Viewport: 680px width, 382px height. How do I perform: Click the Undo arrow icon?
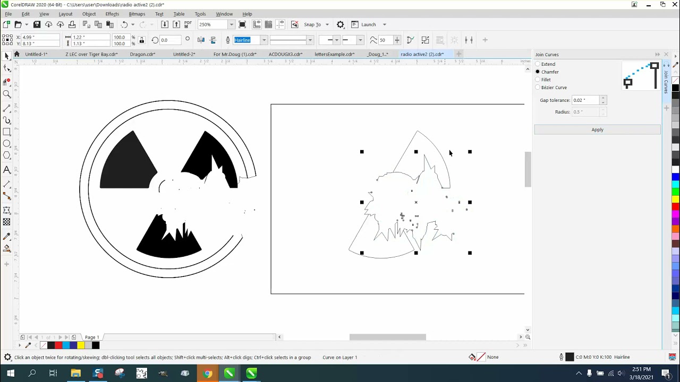(x=124, y=24)
